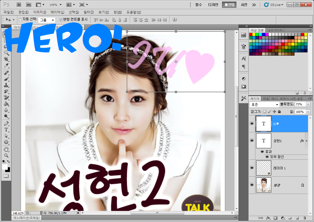Uncheck 변형 컨트롤 표시 checkbox
This screenshot has width=314, height=222.
coord(61,20)
